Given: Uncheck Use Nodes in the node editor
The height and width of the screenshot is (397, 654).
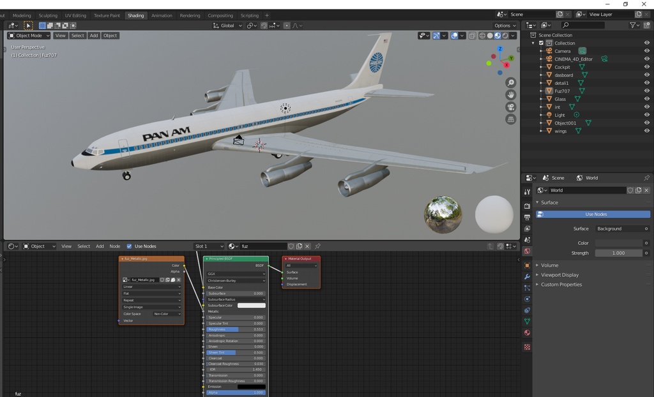Looking at the screenshot, I should tap(129, 246).
